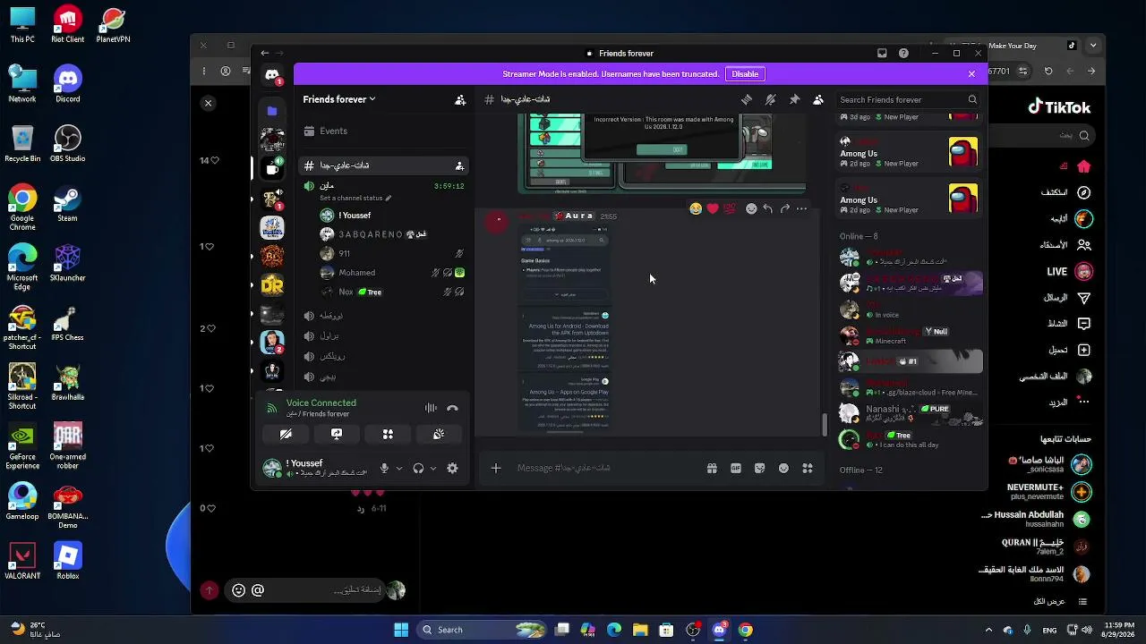Open attachment plus button in message bar
The width and height of the screenshot is (1146, 644).
tap(496, 468)
